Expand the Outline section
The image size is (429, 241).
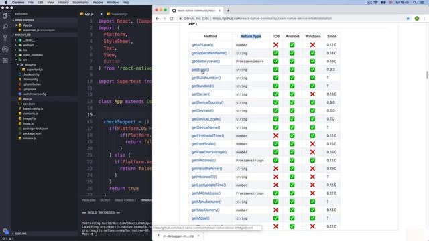(21, 234)
